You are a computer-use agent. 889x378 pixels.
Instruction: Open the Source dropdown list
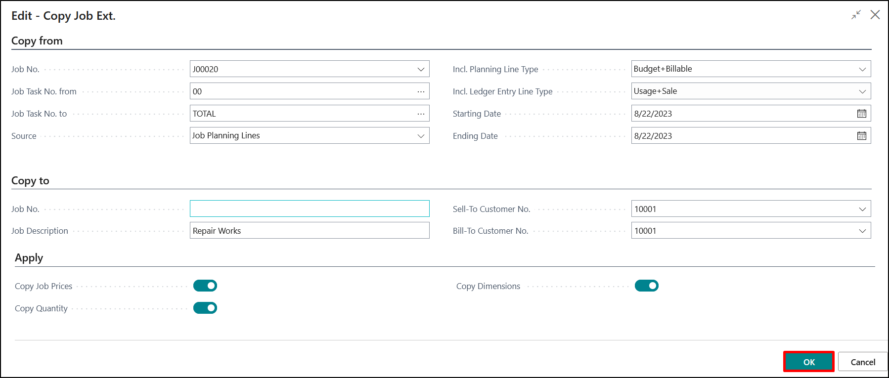tap(421, 136)
